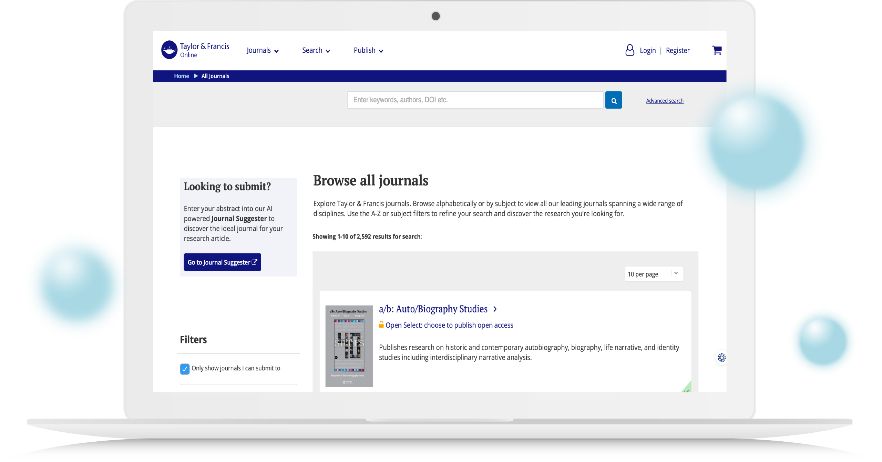882x462 pixels.
Task: Click the breadcrumb arrow after Home
Action: click(x=196, y=76)
